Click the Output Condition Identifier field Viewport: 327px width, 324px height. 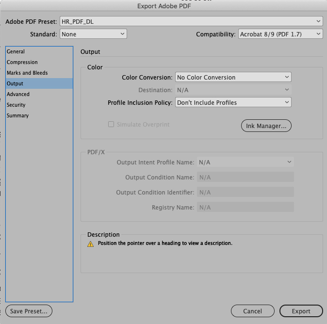(245, 192)
